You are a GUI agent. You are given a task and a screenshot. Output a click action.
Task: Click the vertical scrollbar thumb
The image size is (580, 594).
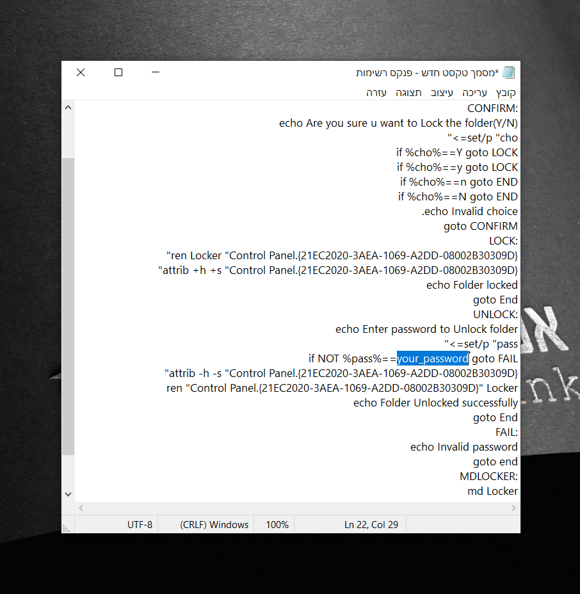pyautogui.click(x=68, y=306)
